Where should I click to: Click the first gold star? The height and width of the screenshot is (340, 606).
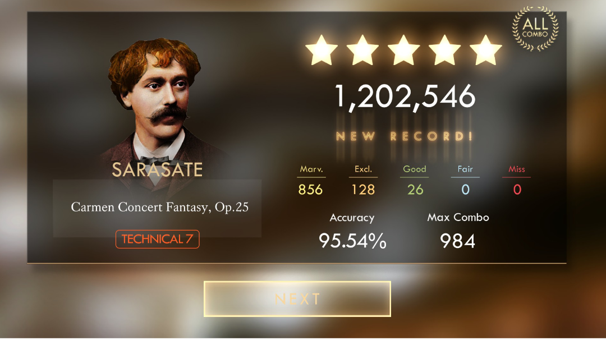[321, 50]
